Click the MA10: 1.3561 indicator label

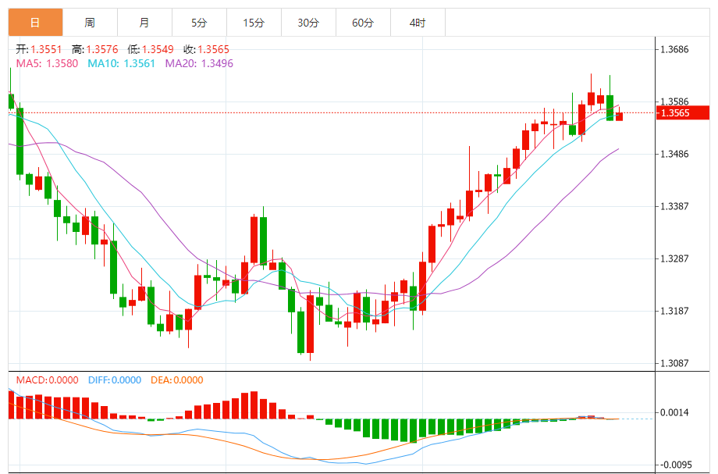coord(121,64)
